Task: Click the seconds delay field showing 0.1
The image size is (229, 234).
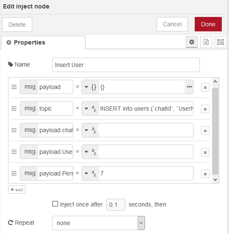Action: pos(116,205)
